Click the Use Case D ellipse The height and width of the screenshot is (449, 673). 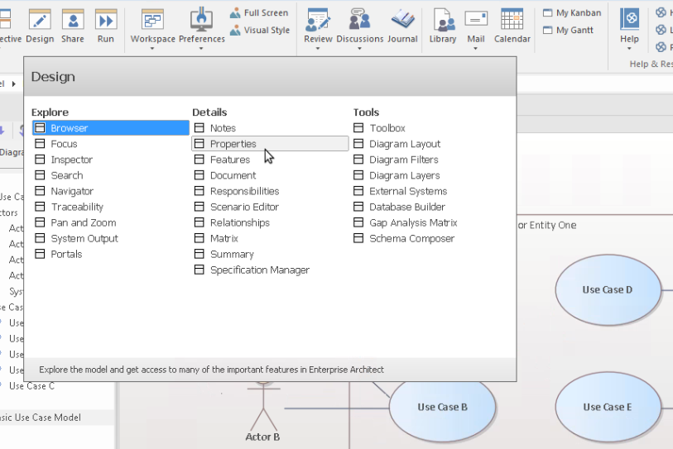coord(607,290)
